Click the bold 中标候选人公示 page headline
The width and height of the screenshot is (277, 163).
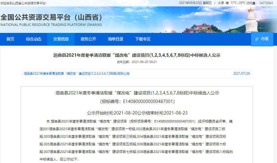click(x=137, y=55)
